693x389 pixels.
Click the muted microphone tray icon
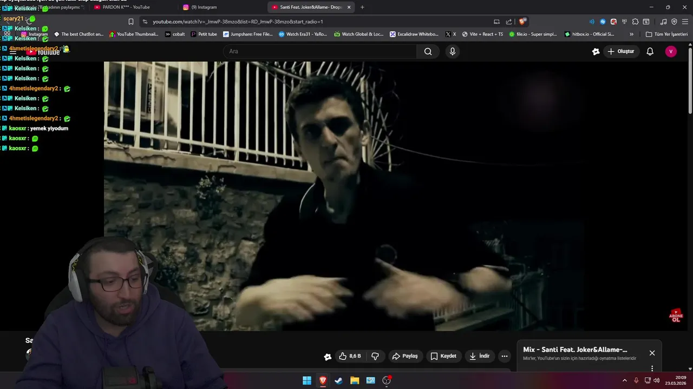(x=636, y=380)
